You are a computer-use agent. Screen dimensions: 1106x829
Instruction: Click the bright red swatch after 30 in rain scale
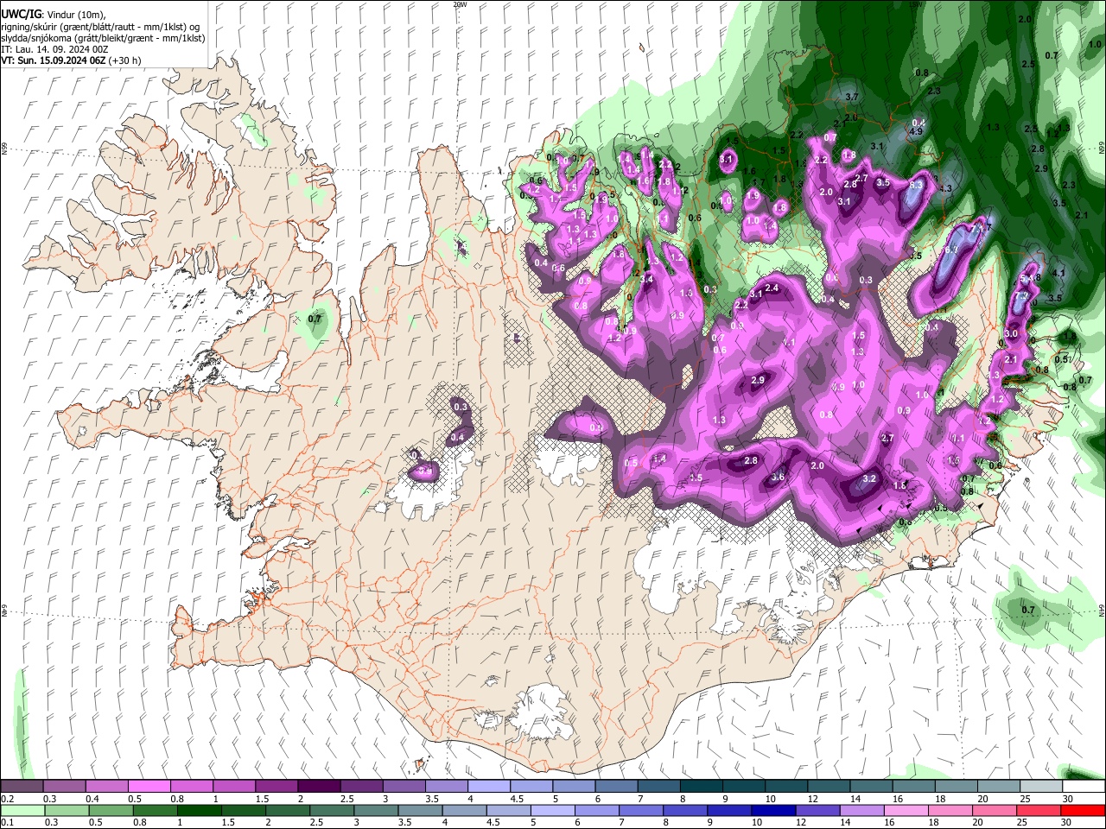click(1082, 811)
